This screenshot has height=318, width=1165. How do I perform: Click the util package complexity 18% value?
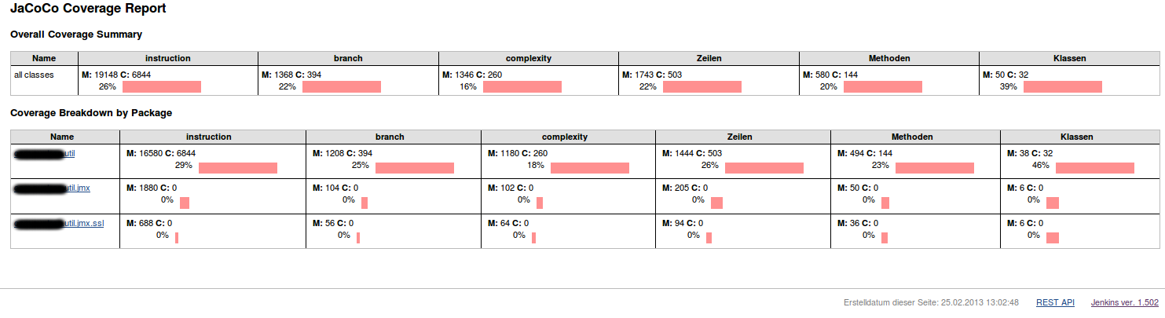coord(535,166)
